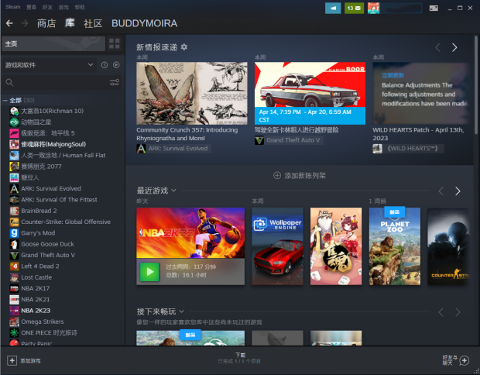Open the 游戏 menu
This screenshot has width=480, height=375.
[63, 7]
